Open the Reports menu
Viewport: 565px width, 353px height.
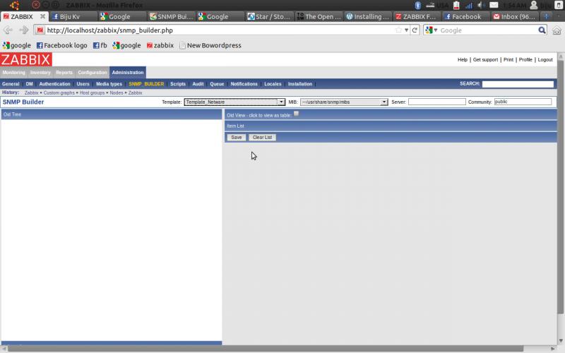pos(64,73)
